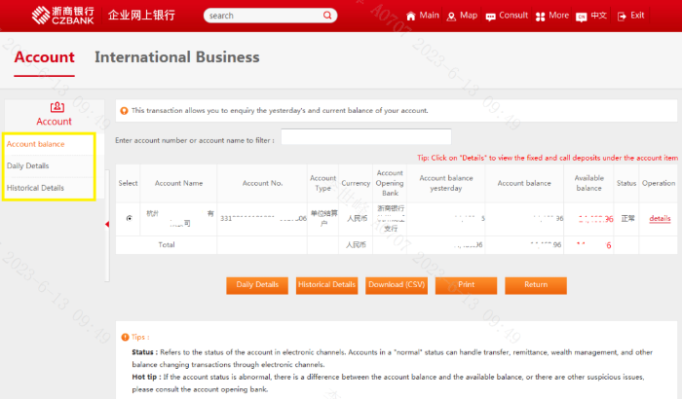
Task: Click Consult in the top navigation
Action: pyautogui.click(x=513, y=16)
